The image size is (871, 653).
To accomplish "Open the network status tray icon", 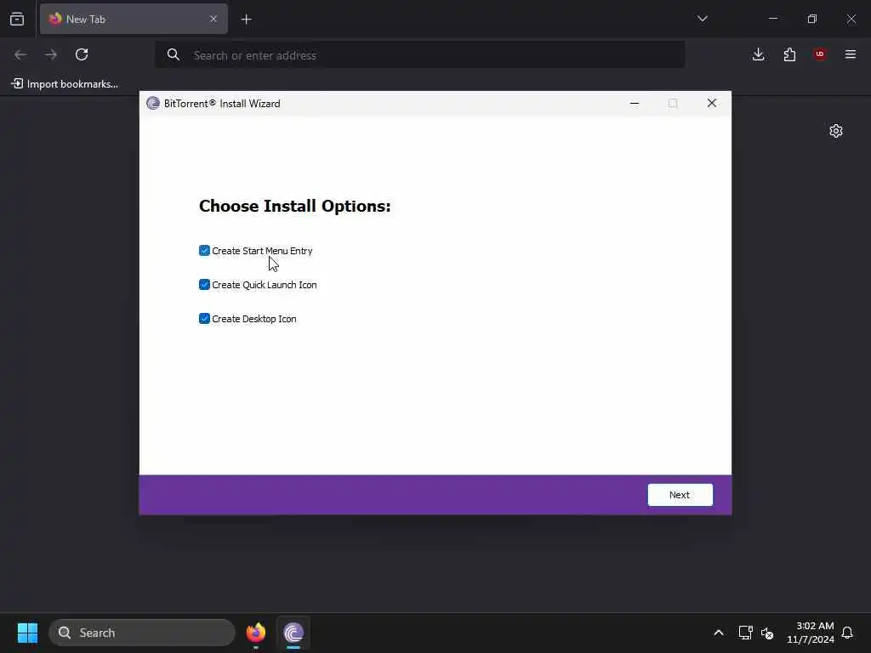I will point(745,633).
